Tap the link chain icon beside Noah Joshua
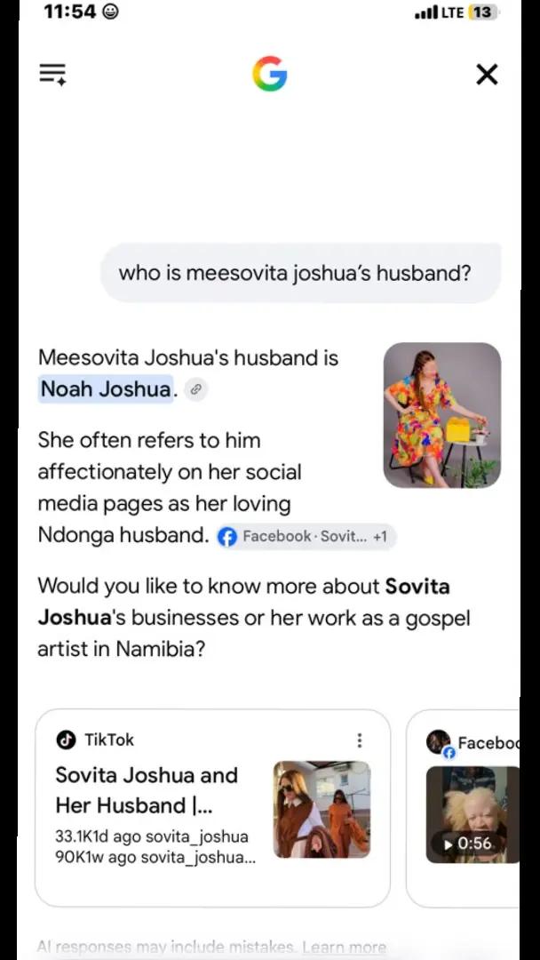The image size is (540, 960). coord(196,389)
